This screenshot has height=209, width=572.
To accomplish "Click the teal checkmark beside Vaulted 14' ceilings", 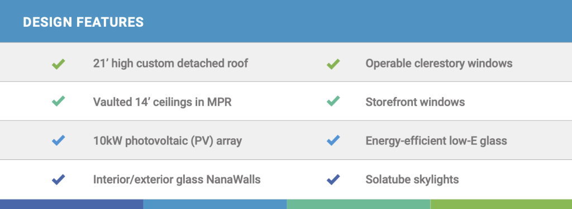I will click(58, 101).
